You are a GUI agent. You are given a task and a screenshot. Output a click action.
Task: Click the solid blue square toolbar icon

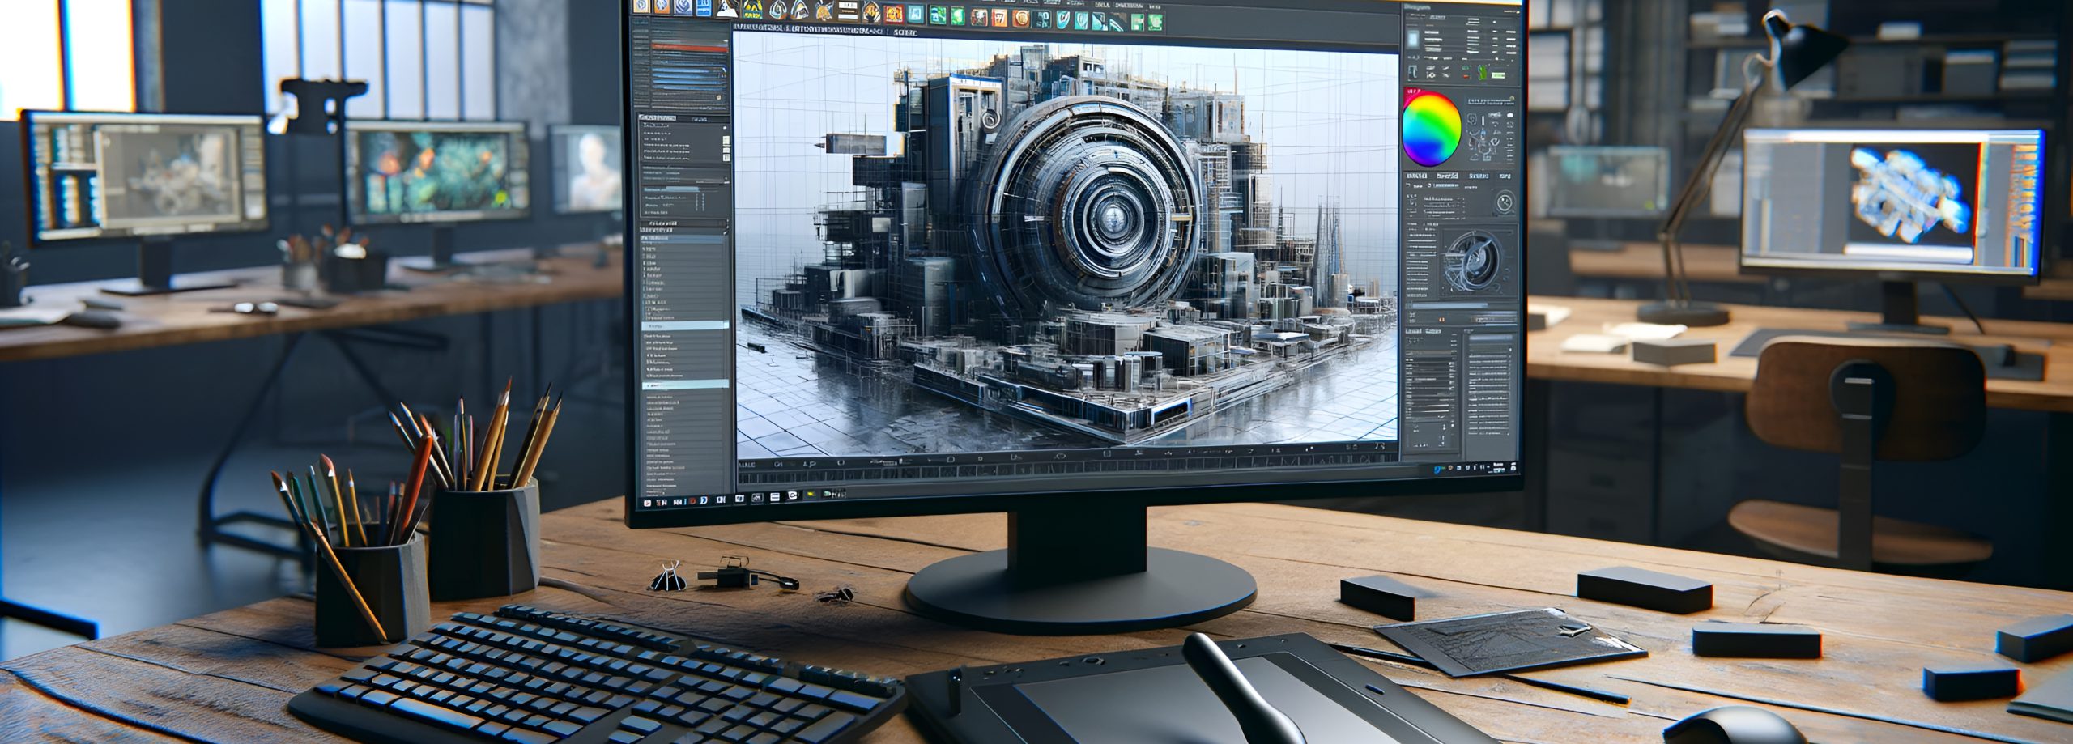(x=704, y=8)
